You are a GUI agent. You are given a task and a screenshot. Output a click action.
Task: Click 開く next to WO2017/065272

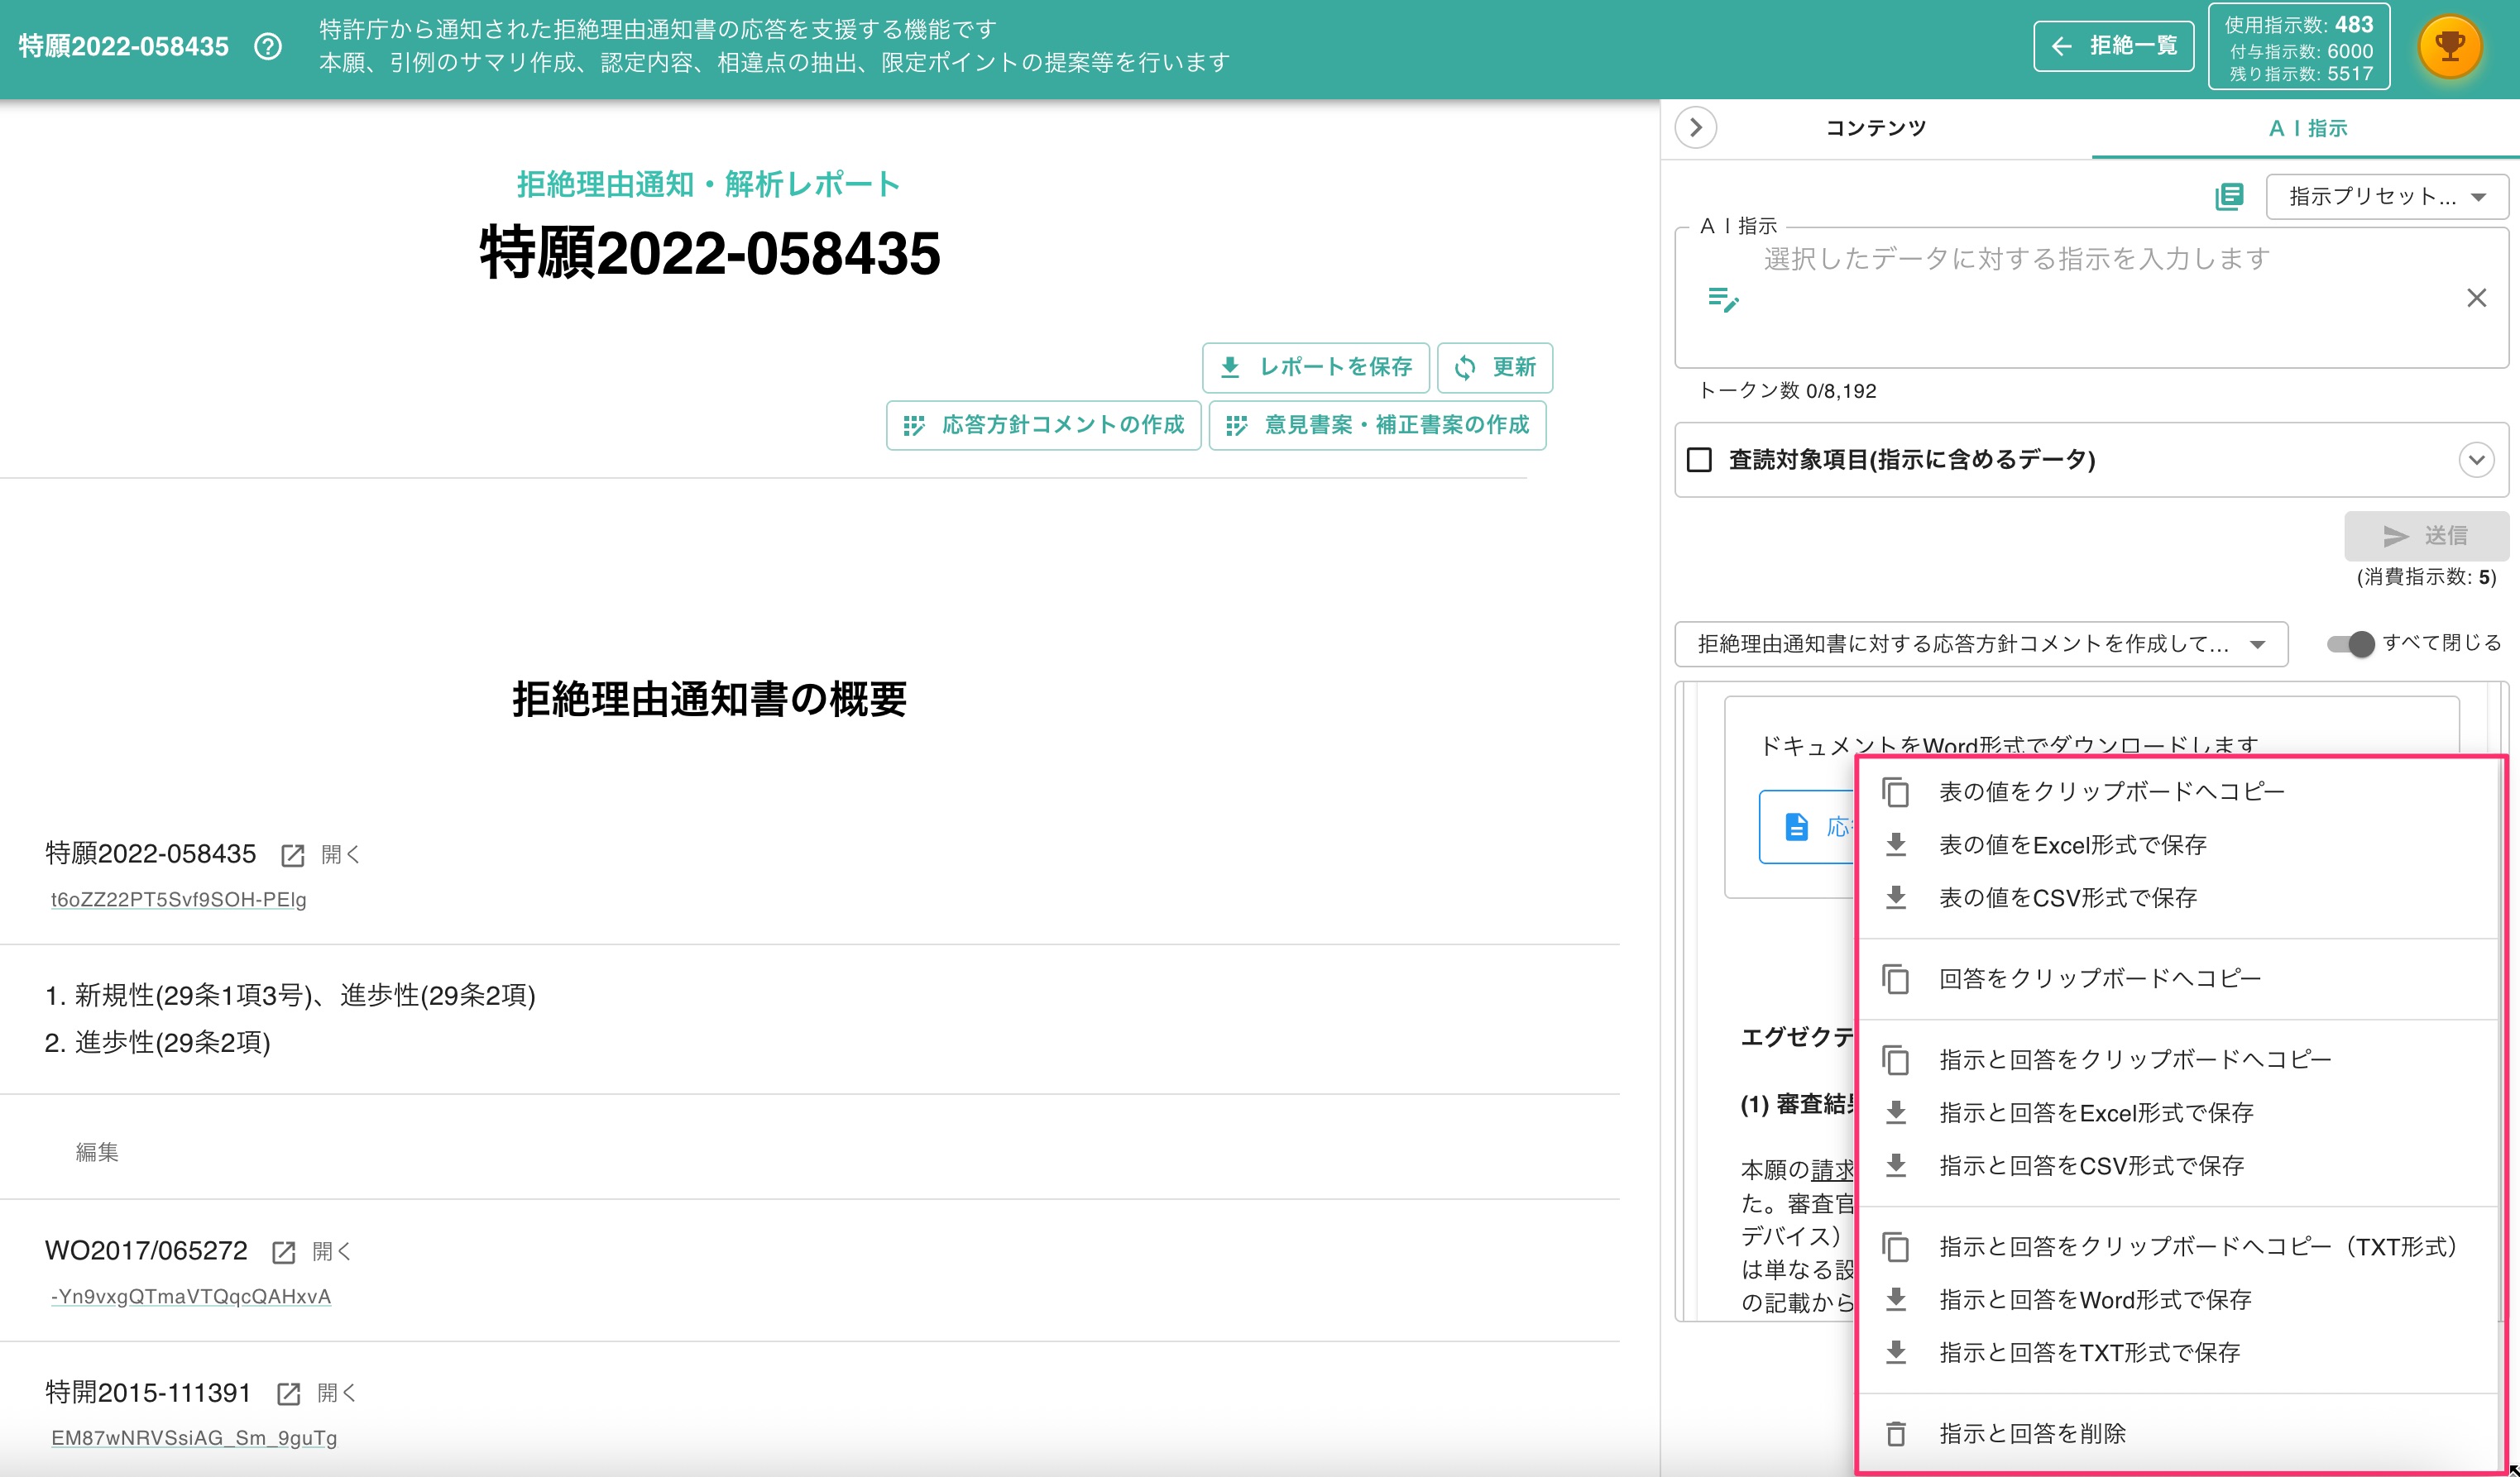click(x=331, y=1251)
